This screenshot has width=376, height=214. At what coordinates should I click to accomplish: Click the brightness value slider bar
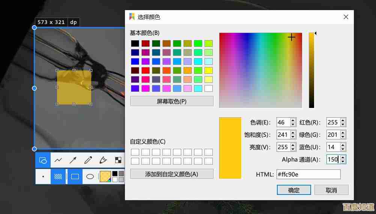(x=311, y=70)
